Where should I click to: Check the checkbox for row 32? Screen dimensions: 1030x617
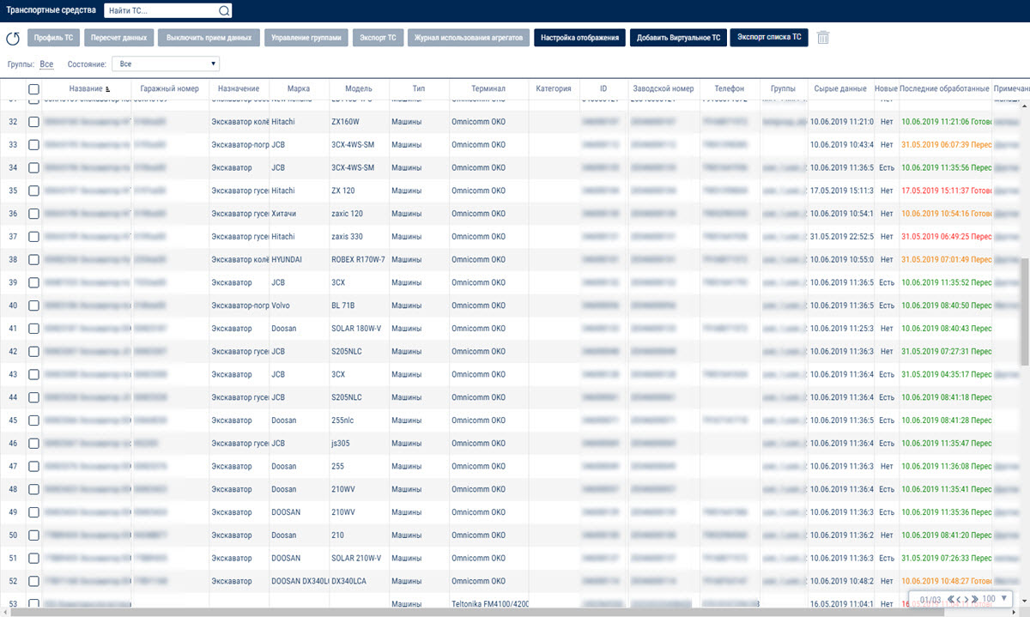click(x=33, y=122)
